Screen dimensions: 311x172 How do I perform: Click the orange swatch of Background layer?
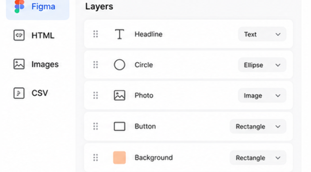point(119,158)
